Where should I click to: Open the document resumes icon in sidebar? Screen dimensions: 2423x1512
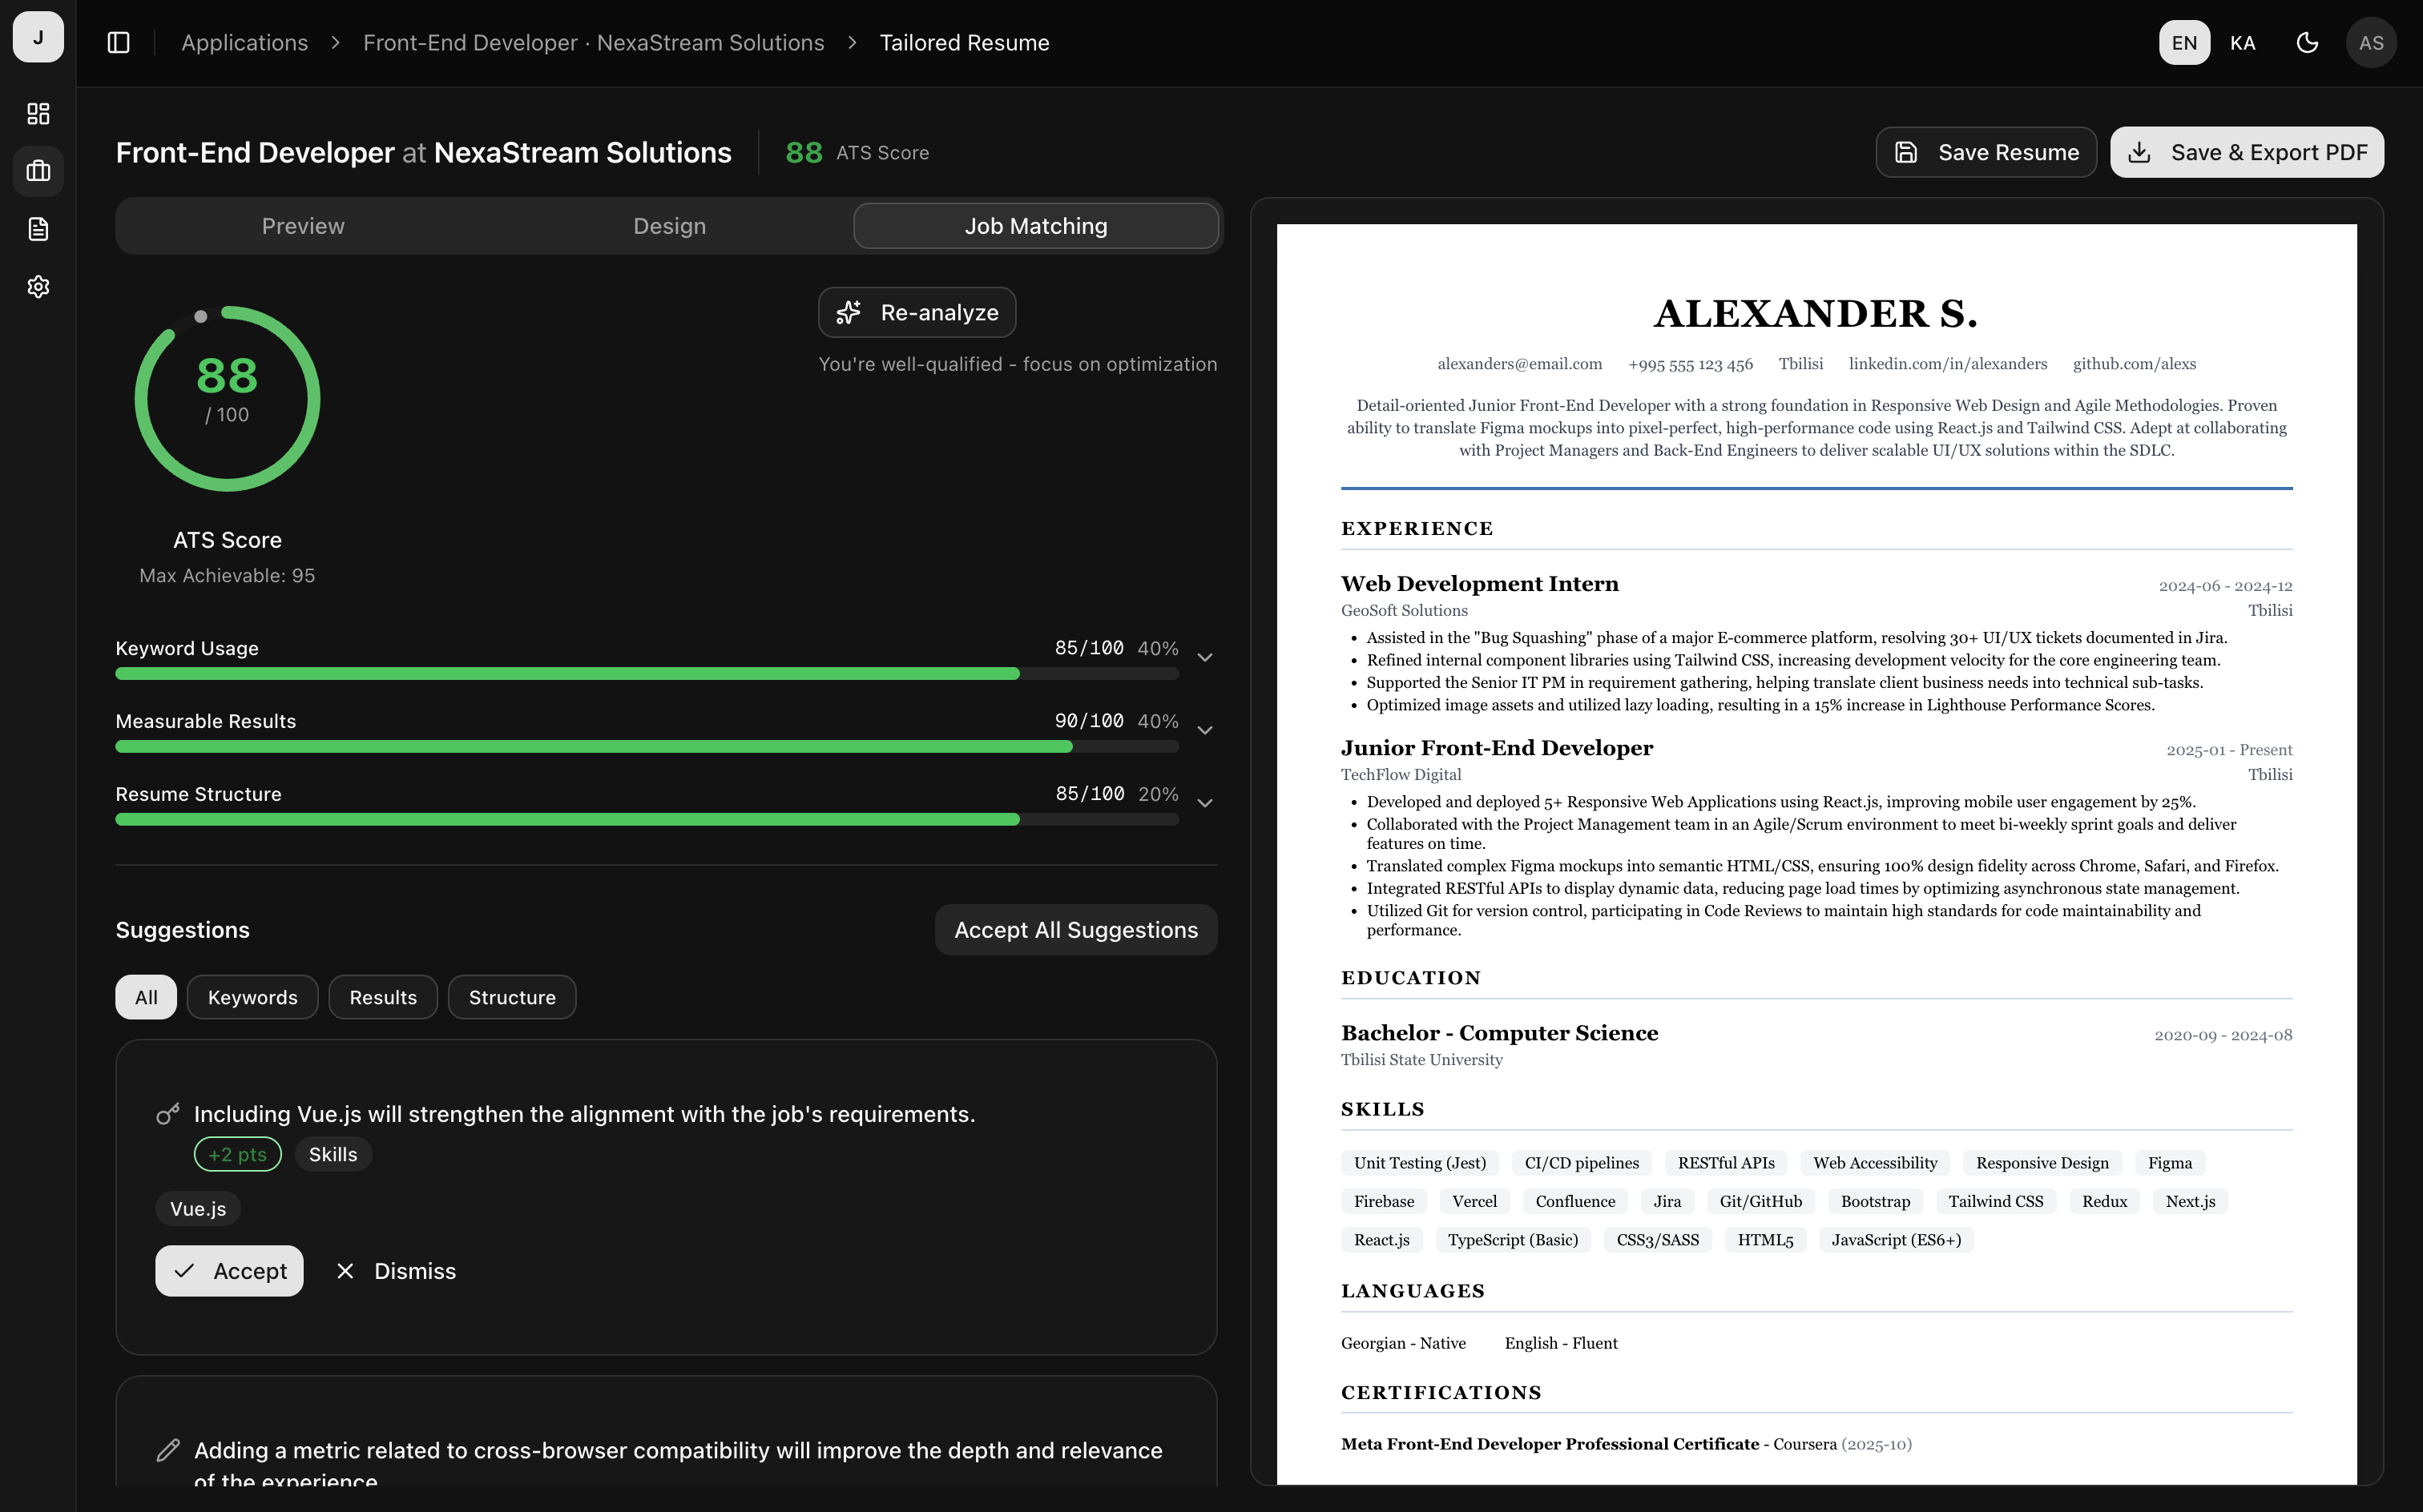tap(38, 229)
